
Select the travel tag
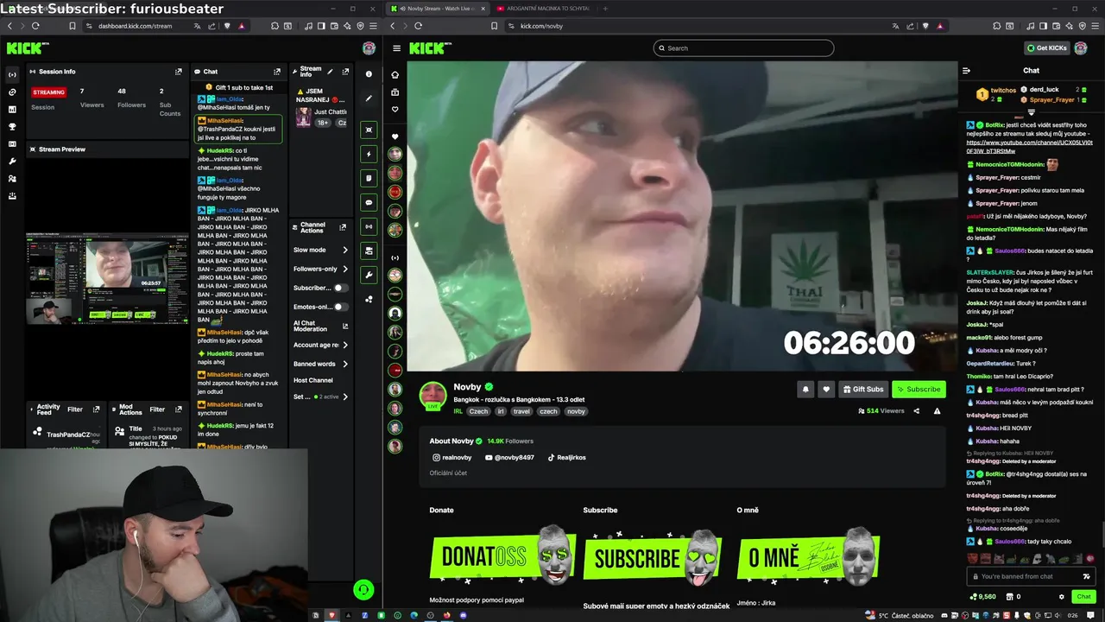click(521, 411)
